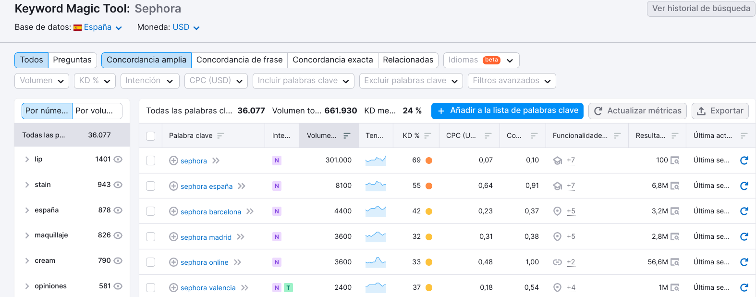Open the CPC (USD) filter dropdown
Image resolution: width=756 pixels, height=297 pixels.
click(x=216, y=81)
